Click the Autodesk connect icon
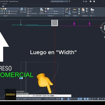Screen dimensions: 105x105 [x=86, y=1]
